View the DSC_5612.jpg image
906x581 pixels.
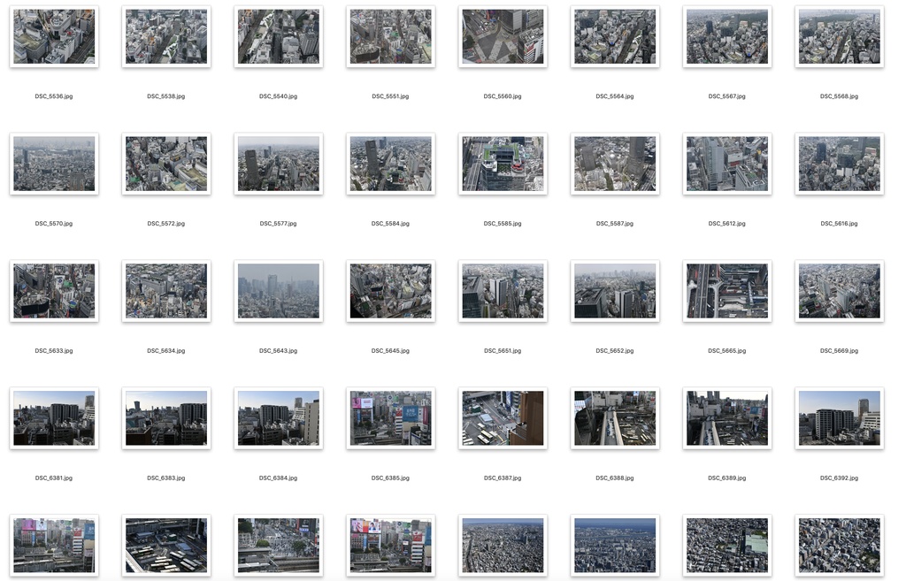(x=726, y=164)
